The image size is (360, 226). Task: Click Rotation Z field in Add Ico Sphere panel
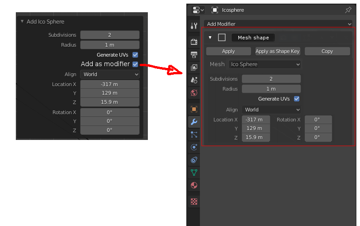tap(110, 130)
